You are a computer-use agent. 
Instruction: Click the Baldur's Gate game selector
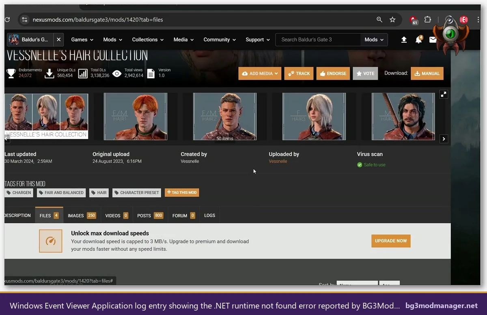point(30,39)
